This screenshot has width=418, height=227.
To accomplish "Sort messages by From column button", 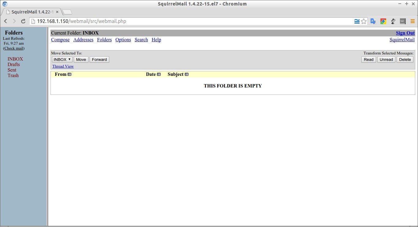I will pyautogui.click(x=69, y=74).
